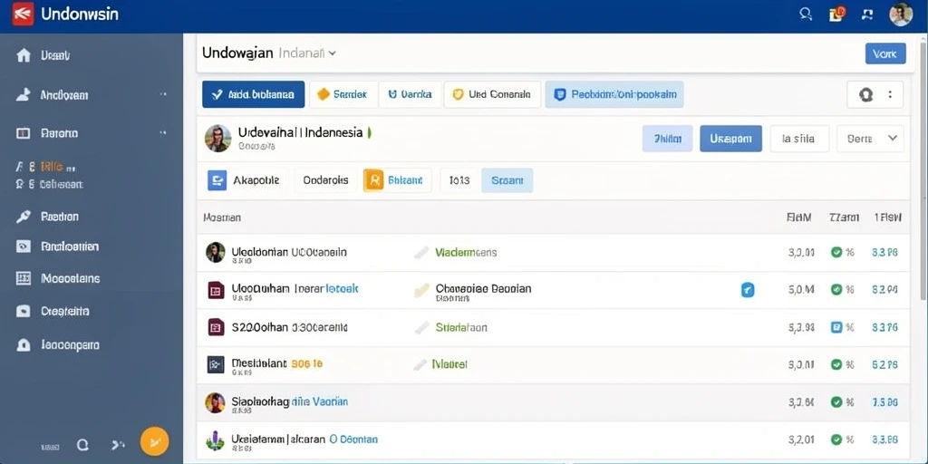The image size is (928, 464).
Task: Click the orange circular button in sidebar bottom
Action: click(154, 441)
